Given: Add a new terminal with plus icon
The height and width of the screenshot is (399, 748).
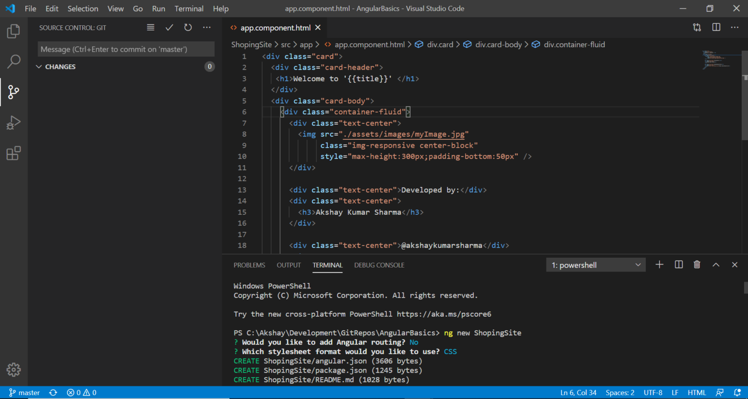Looking at the screenshot, I should (x=659, y=265).
